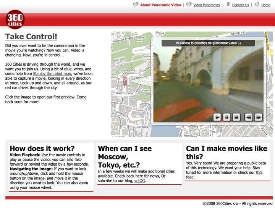Open Video Panoramas menu item

[x=206, y=5]
